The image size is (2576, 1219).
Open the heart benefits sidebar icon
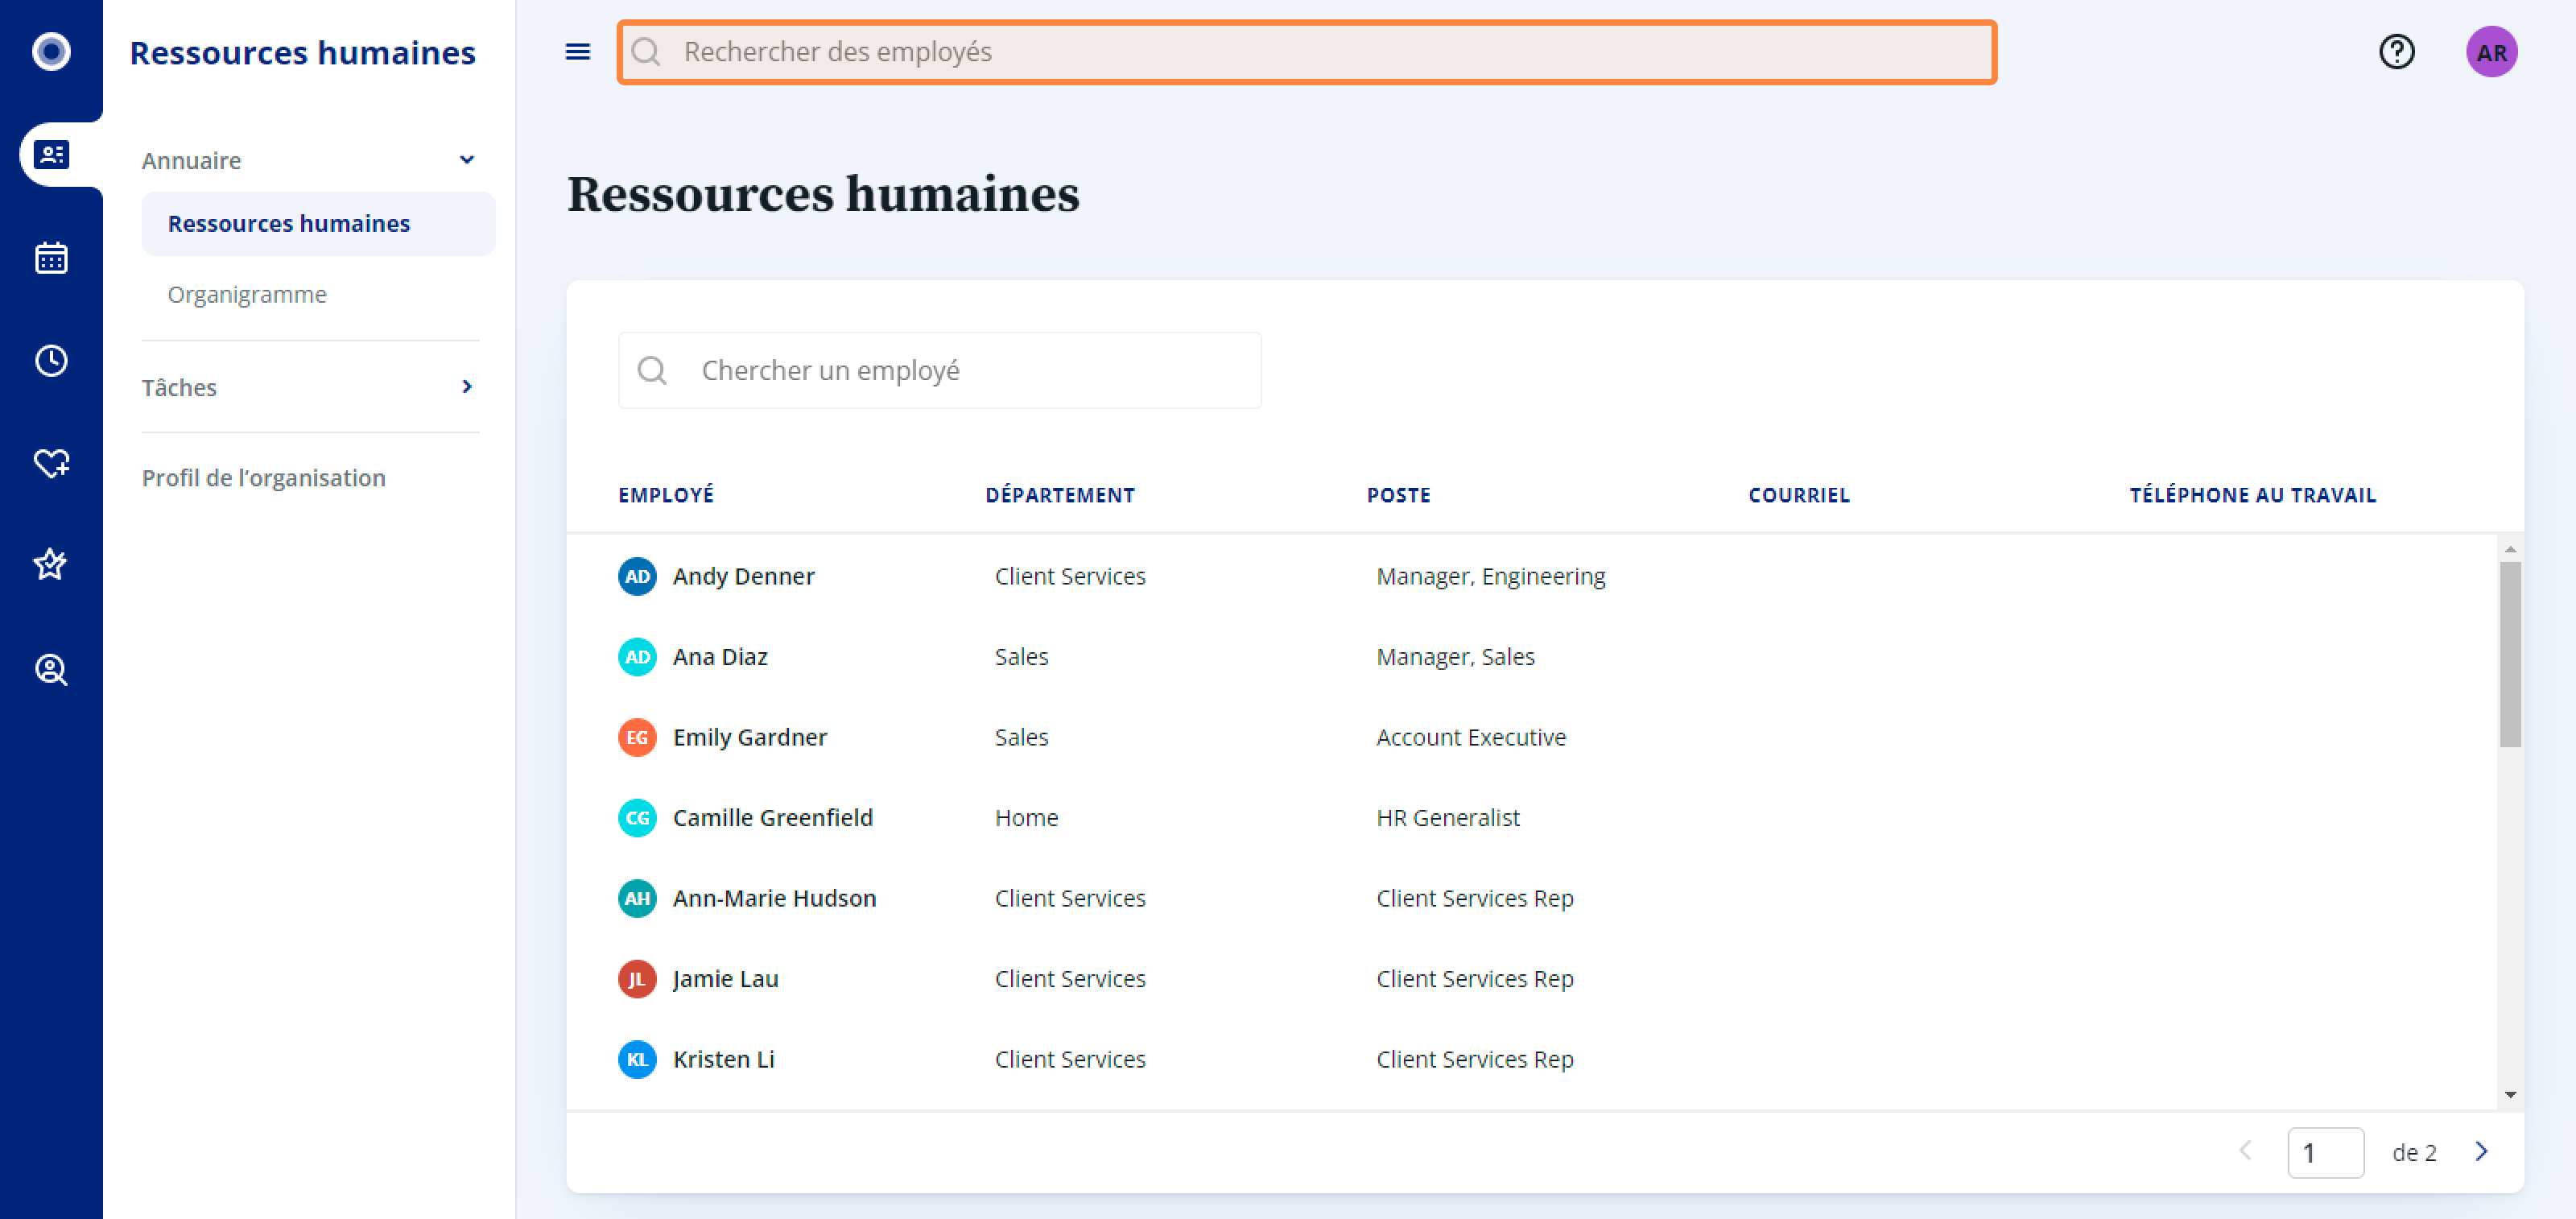click(x=51, y=463)
